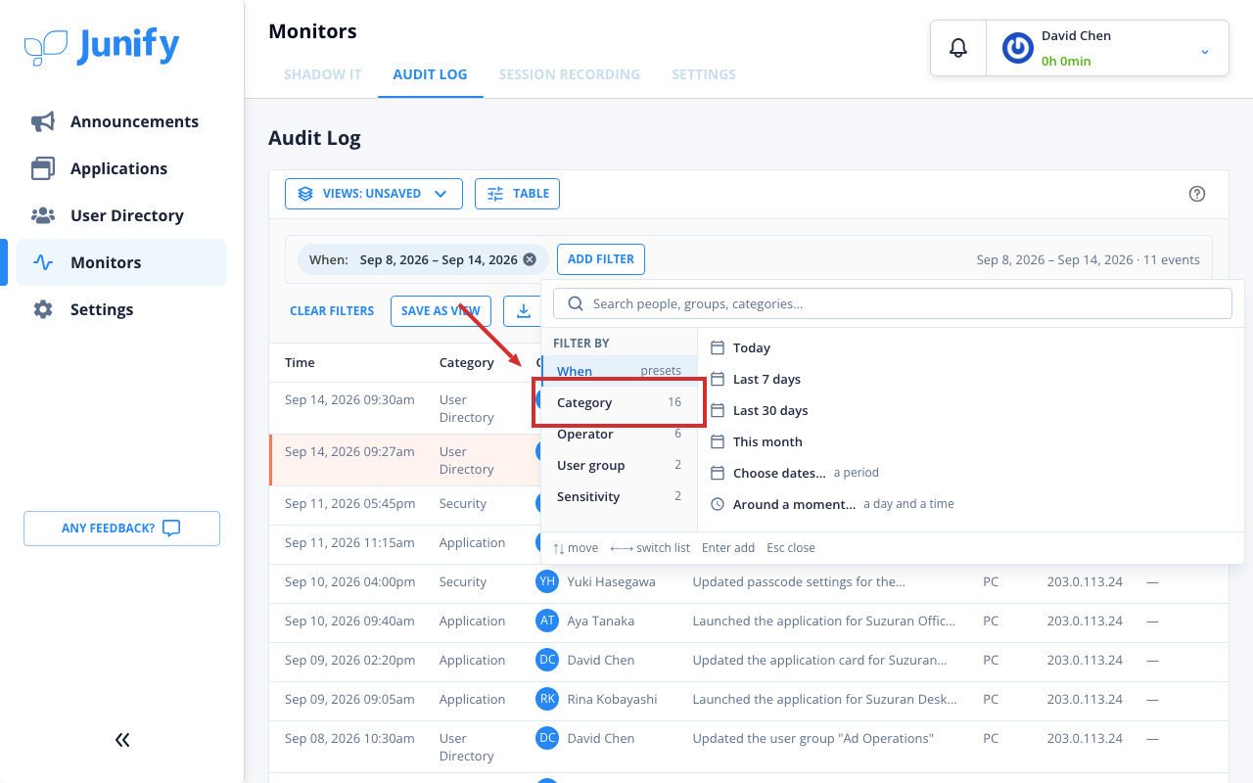Expand the Views: Unsaved dropdown
The width and height of the screenshot is (1253, 783).
click(373, 194)
